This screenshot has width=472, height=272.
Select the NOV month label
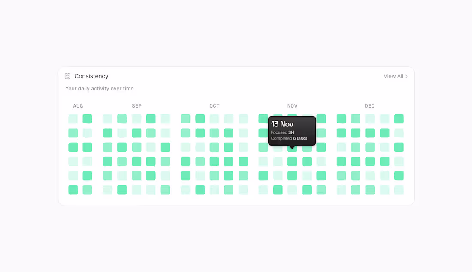point(292,105)
